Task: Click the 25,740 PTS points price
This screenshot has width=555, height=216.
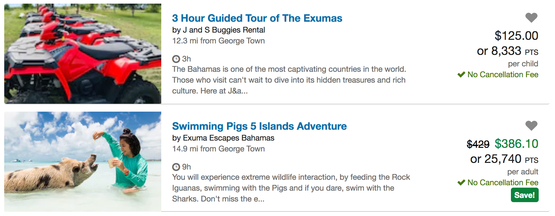Action: click(504, 159)
